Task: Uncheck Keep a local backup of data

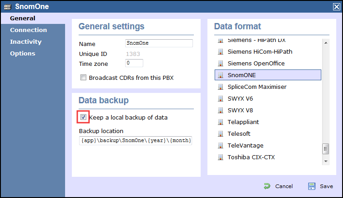Action: tap(83, 118)
